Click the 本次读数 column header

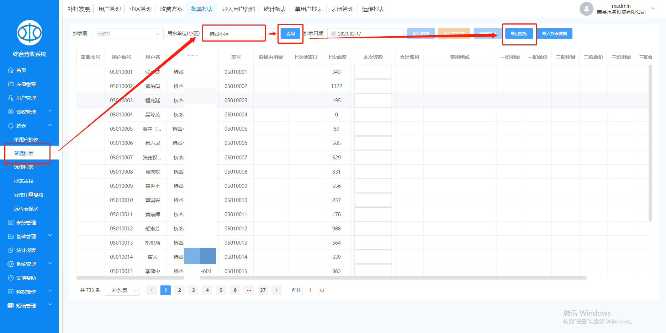pos(373,57)
